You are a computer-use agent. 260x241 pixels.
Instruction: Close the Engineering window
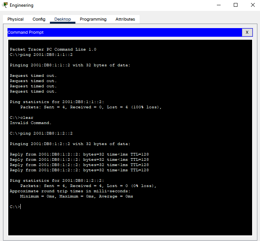click(253, 5)
